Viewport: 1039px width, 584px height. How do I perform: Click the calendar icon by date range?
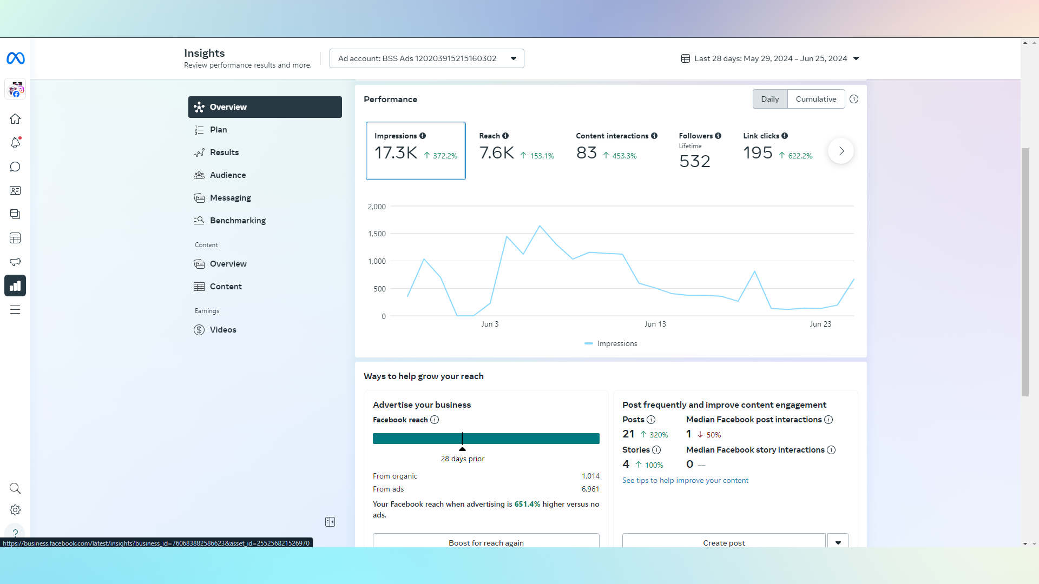[x=686, y=58]
